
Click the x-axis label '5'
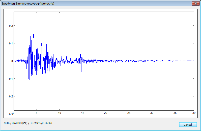(37, 113)
